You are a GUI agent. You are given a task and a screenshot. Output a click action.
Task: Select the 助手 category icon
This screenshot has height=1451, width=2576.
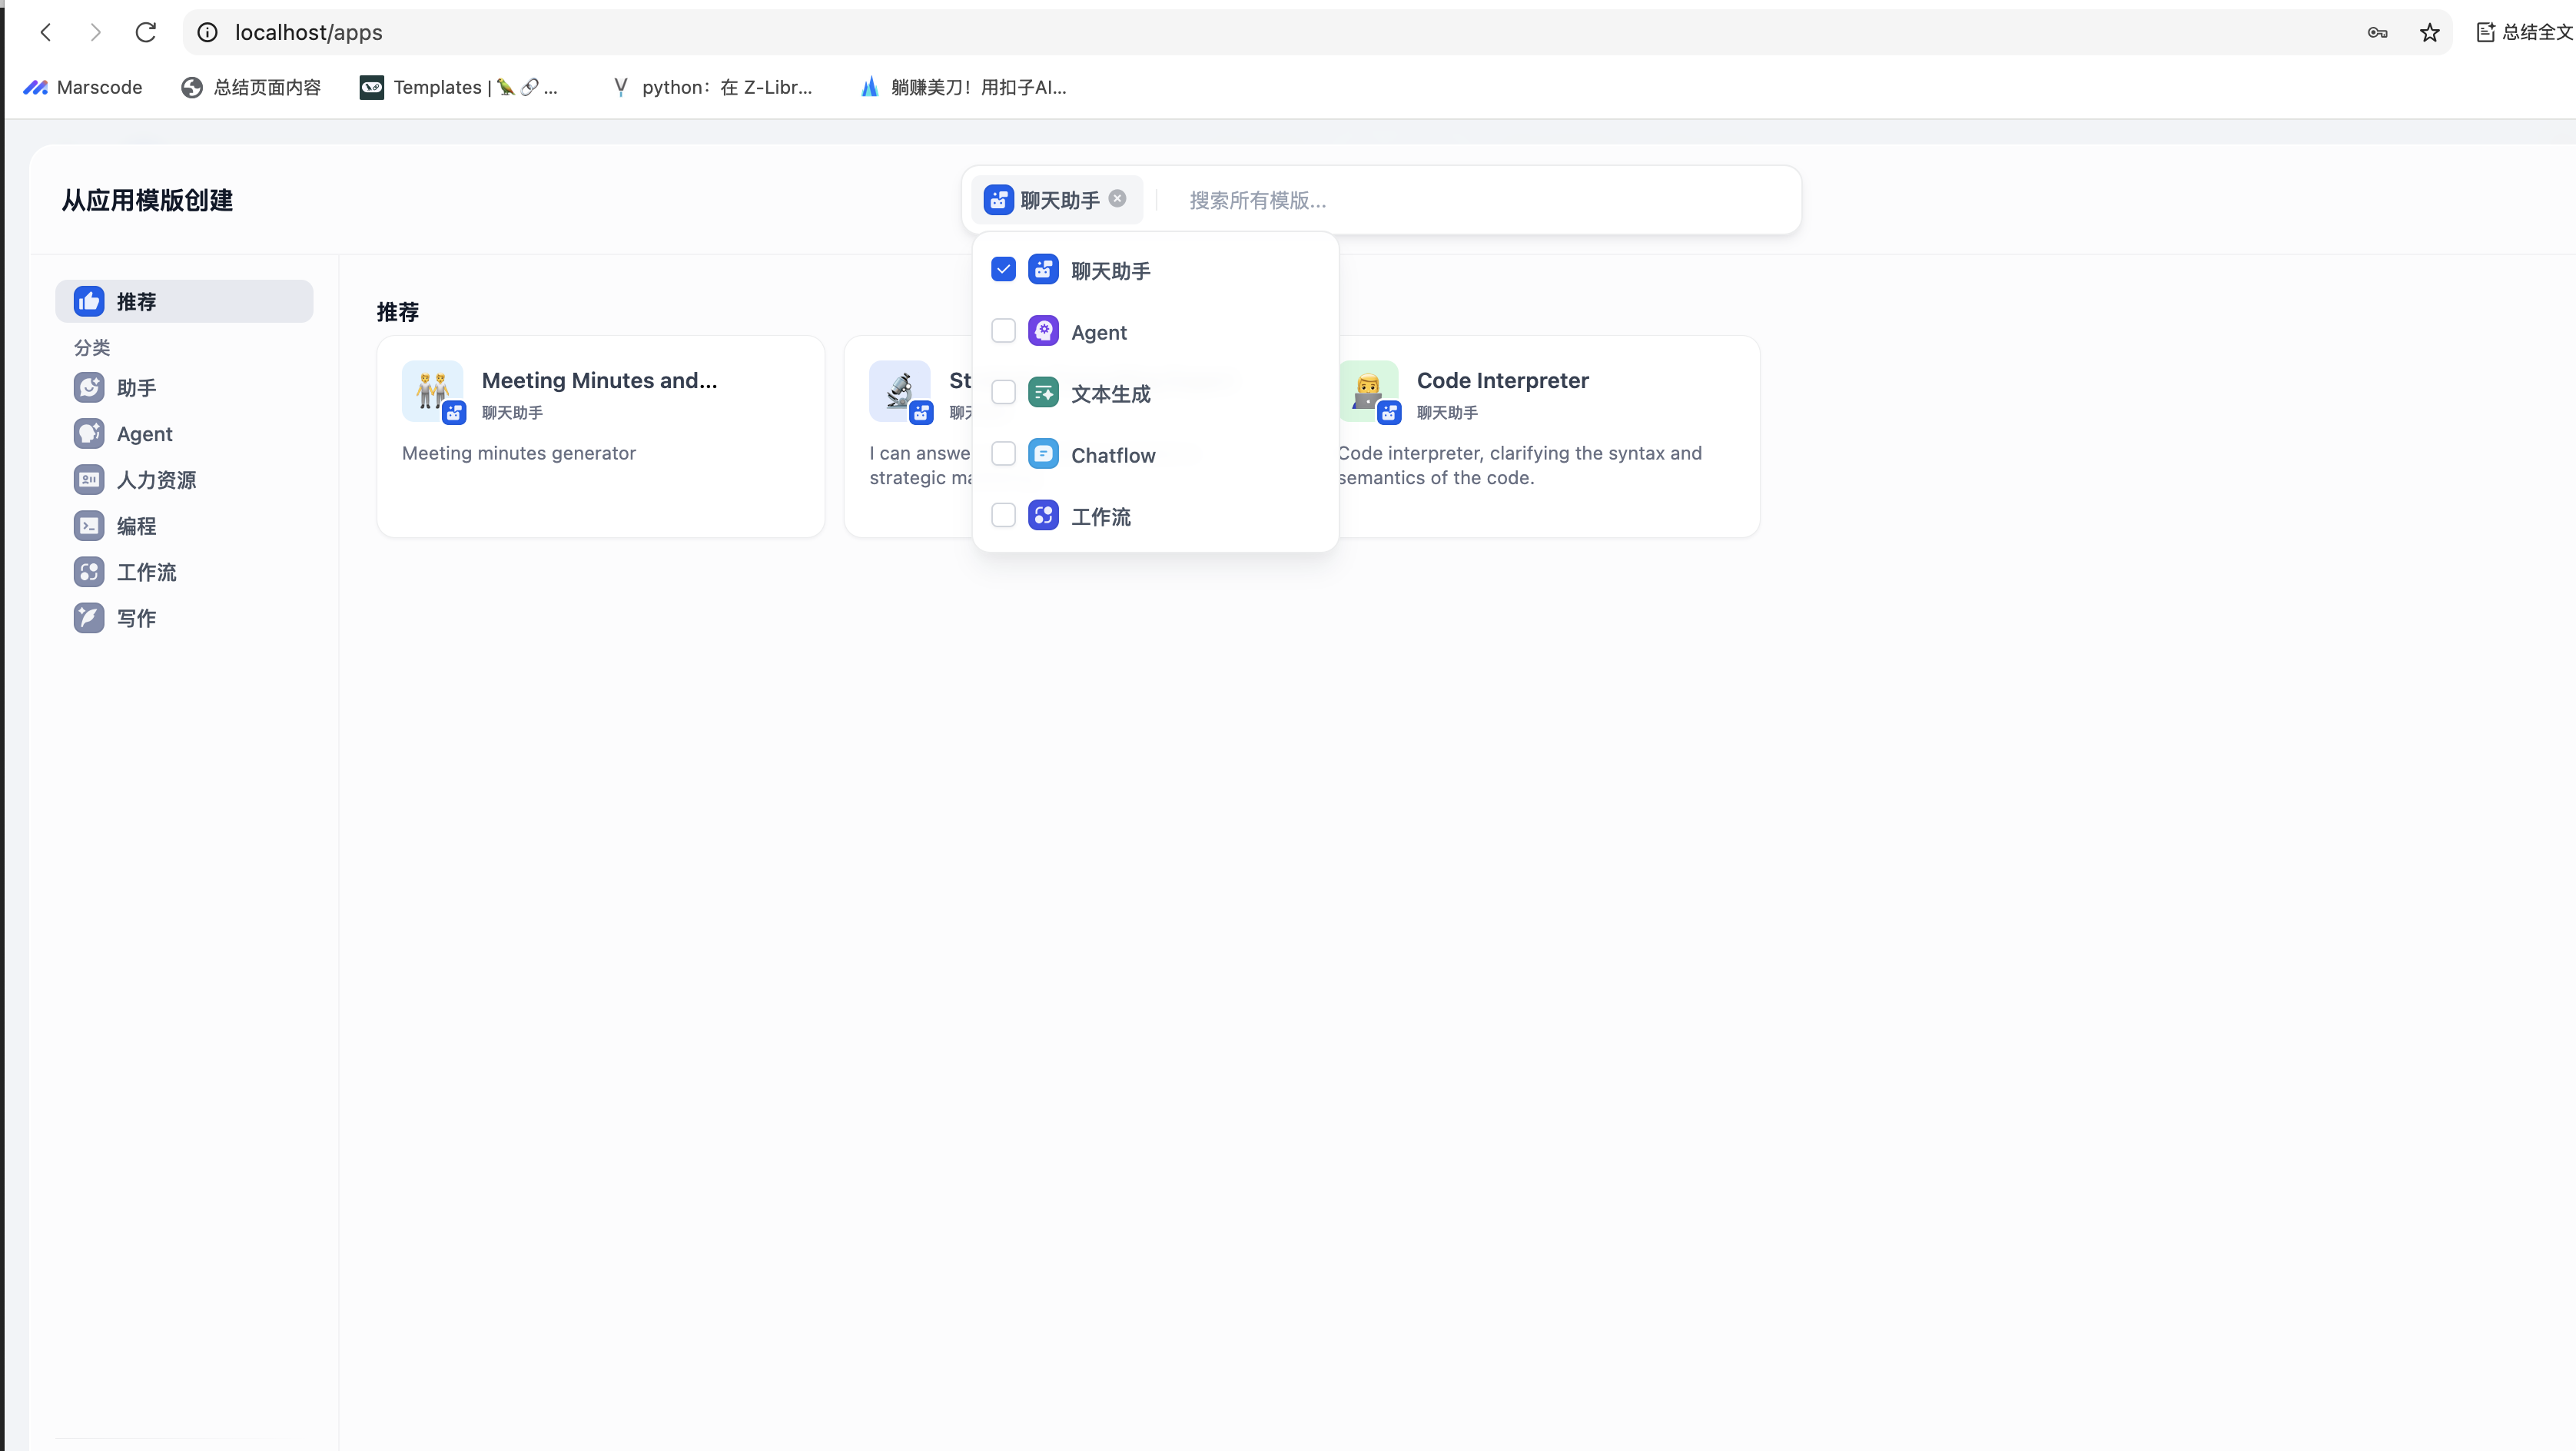point(89,387)
